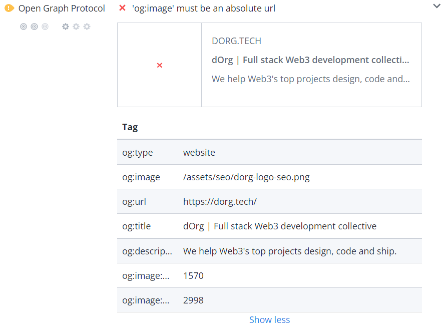Select the og:title value text

coord(279,226)
